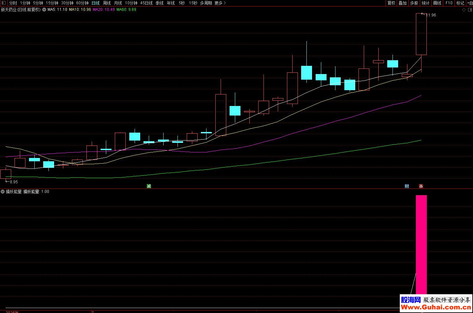Switch to 15分钟 period
Viewport: 473px width, 313px height.
pos(52,3)
